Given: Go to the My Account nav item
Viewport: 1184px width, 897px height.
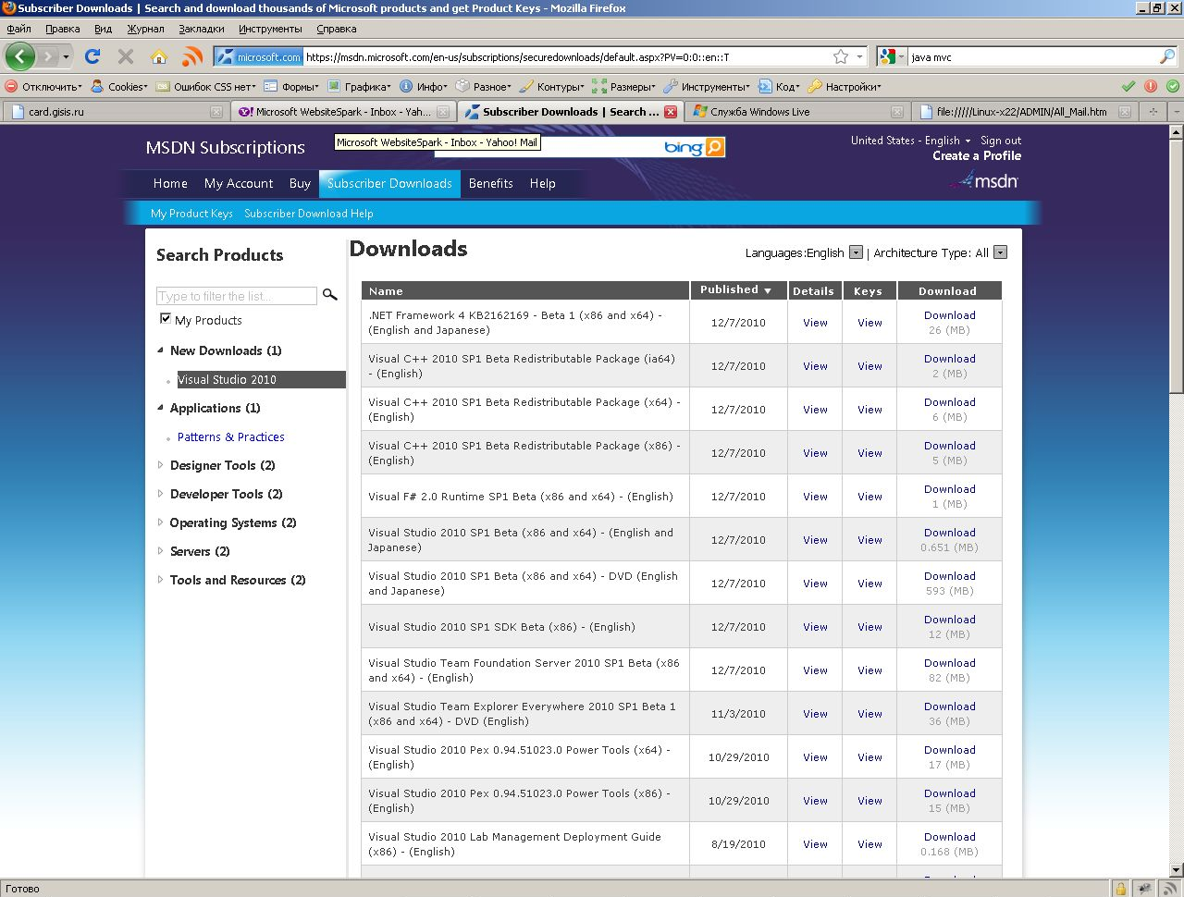Looking at the screenshot, I should 239,183.
